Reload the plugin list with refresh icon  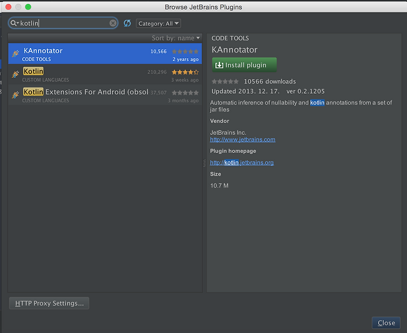coord(127,23)
